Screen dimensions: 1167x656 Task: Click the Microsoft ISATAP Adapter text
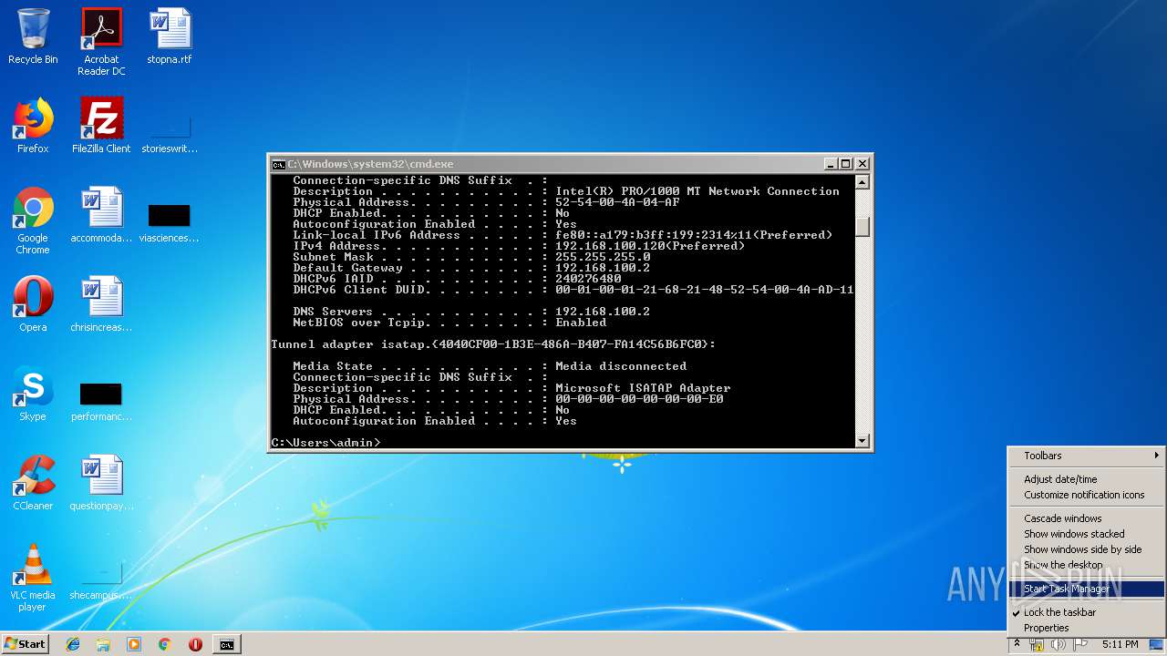coord(643,388)
